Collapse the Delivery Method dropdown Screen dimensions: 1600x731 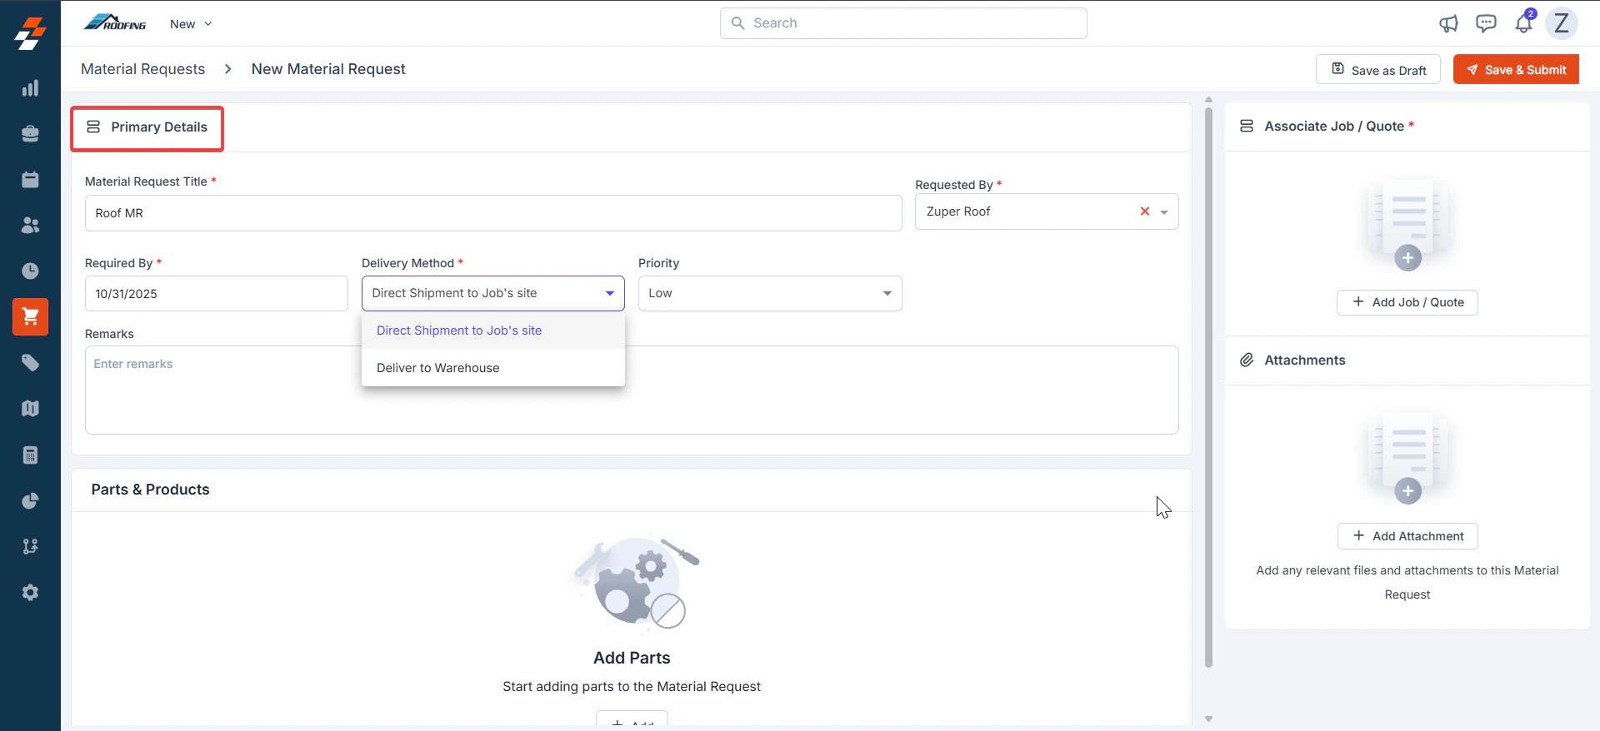(x=610, y=293)
